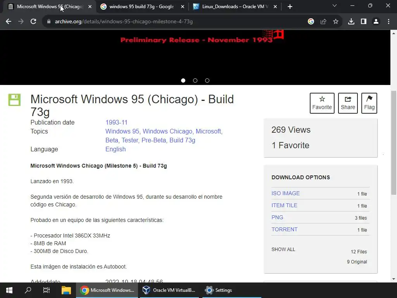The width and height of the screenshot is (397, 298).
Task: Click the green floppy disk software icon
Action: [x=14, y=100]
